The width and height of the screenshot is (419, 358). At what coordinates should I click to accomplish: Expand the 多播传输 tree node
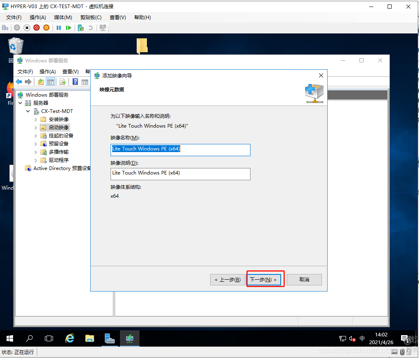36,152
